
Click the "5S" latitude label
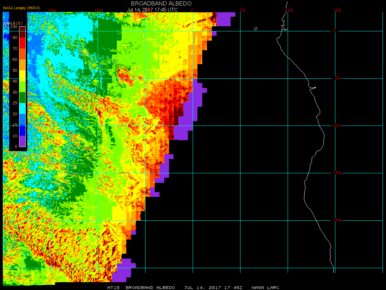point(338,78)
